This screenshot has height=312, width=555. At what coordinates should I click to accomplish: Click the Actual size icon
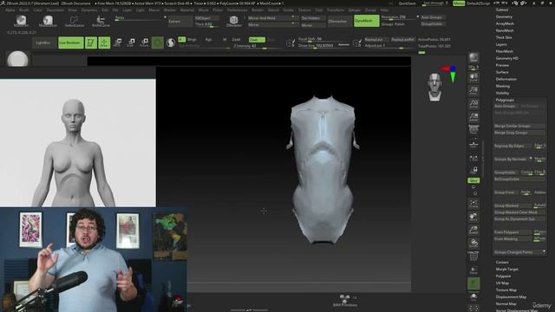click(x=473, y=104)
